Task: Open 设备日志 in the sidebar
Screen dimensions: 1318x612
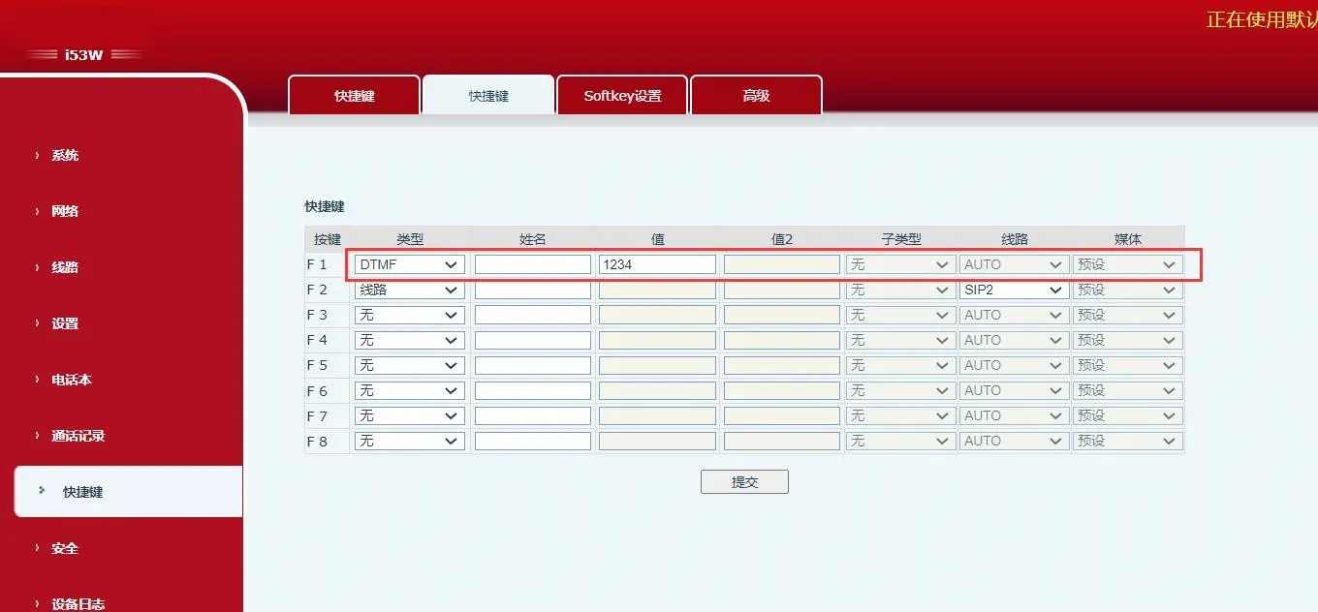Action: click(x=78, y=603)
